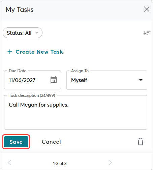Go to the previous page of tasks
The height and width of the screenshot is (170, 153).
(x=9, y=163)
